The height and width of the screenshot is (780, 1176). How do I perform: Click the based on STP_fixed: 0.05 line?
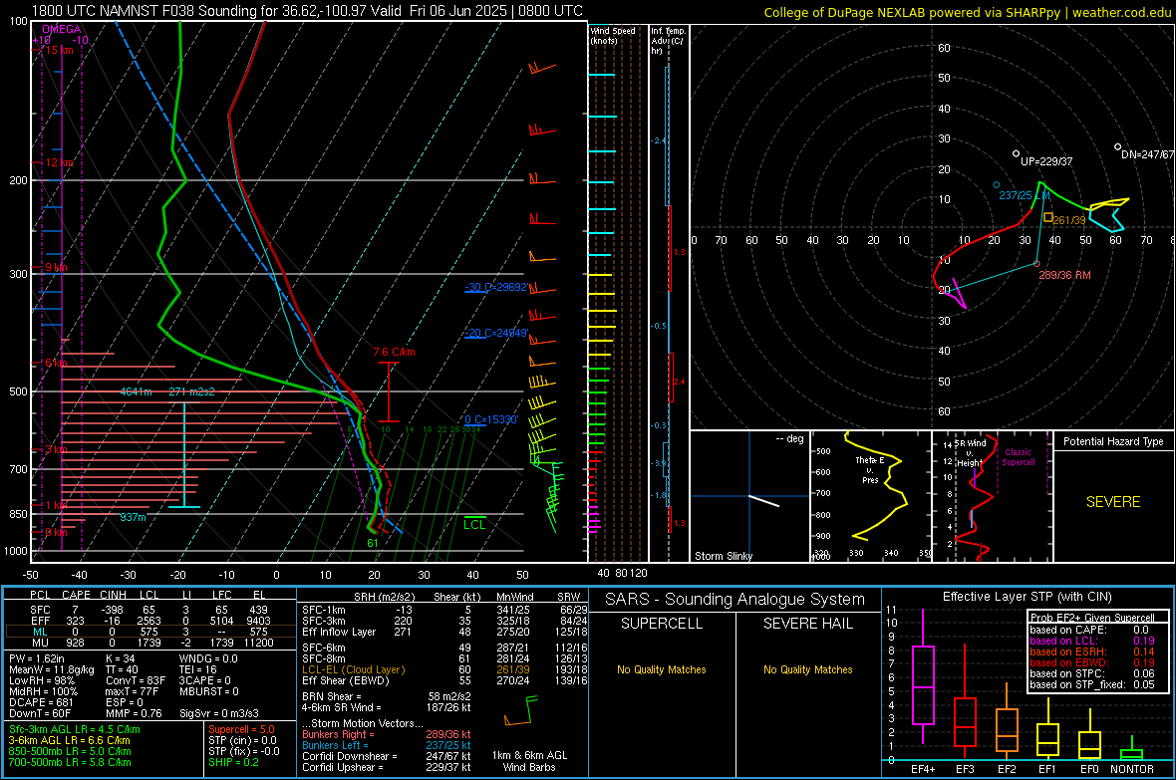coord(1092,684)
